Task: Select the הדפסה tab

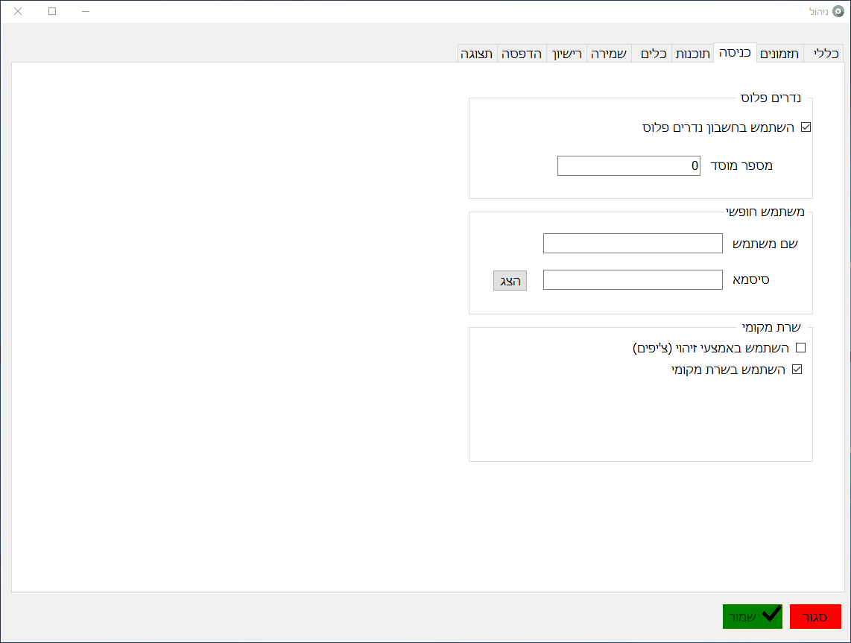Action: tap(522, 54)
